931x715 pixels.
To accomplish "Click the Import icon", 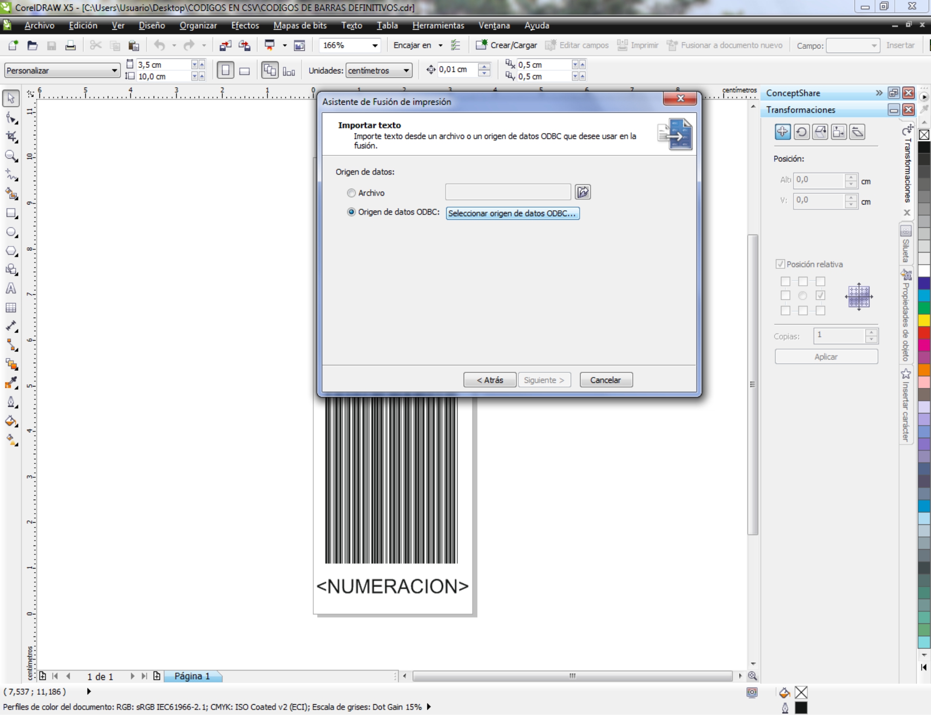I will [x=225, y=45].
